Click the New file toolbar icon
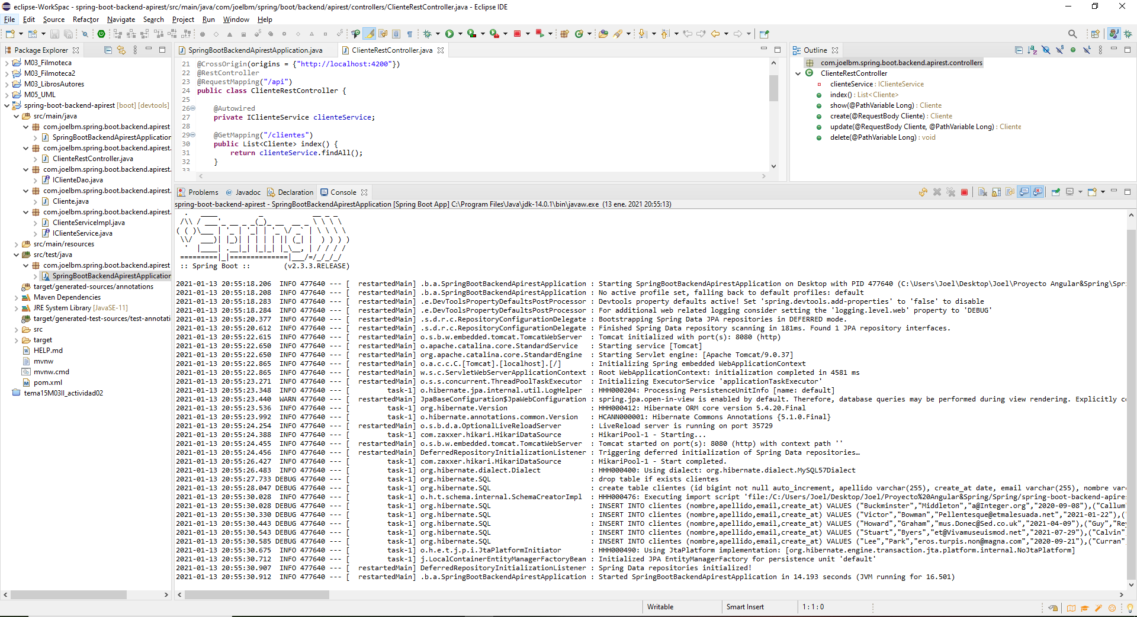Screen dimensions: 1137x617 click(x=10, y=34)
